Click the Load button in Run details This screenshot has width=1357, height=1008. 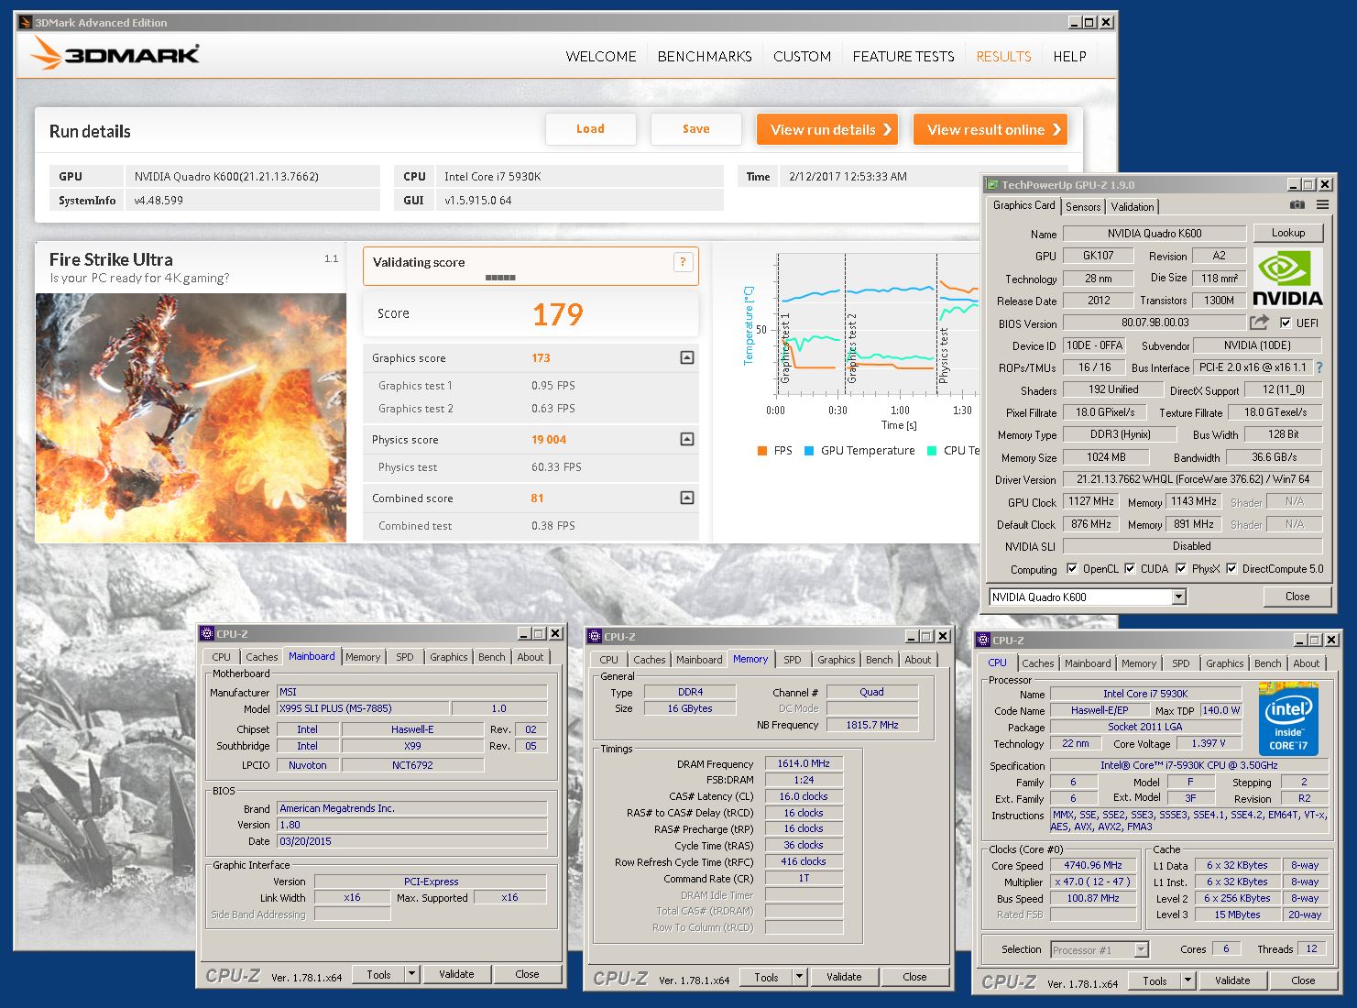click(x=590, y=129)
